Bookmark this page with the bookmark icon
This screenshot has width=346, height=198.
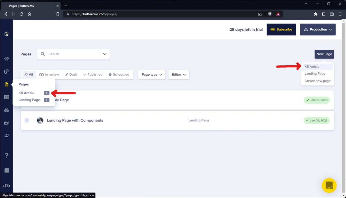pos(58,14)
